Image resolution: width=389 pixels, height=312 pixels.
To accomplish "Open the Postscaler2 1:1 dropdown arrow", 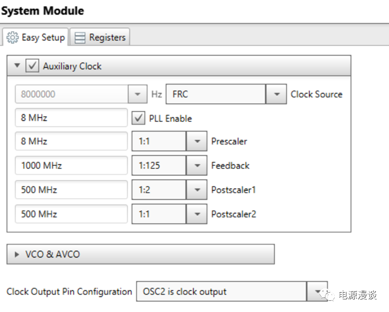I will pos(197,214).
